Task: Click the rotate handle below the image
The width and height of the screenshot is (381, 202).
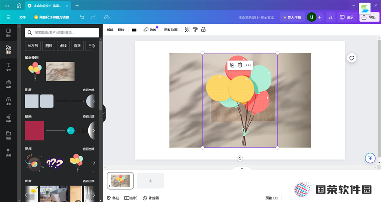Action: [x=240, y=159]
